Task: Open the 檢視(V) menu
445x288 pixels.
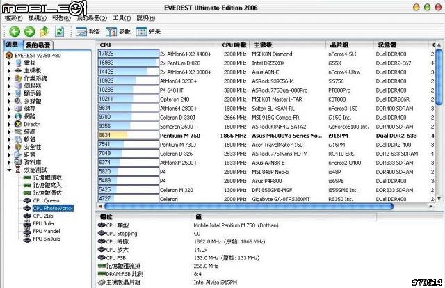Action: (37, 18)
